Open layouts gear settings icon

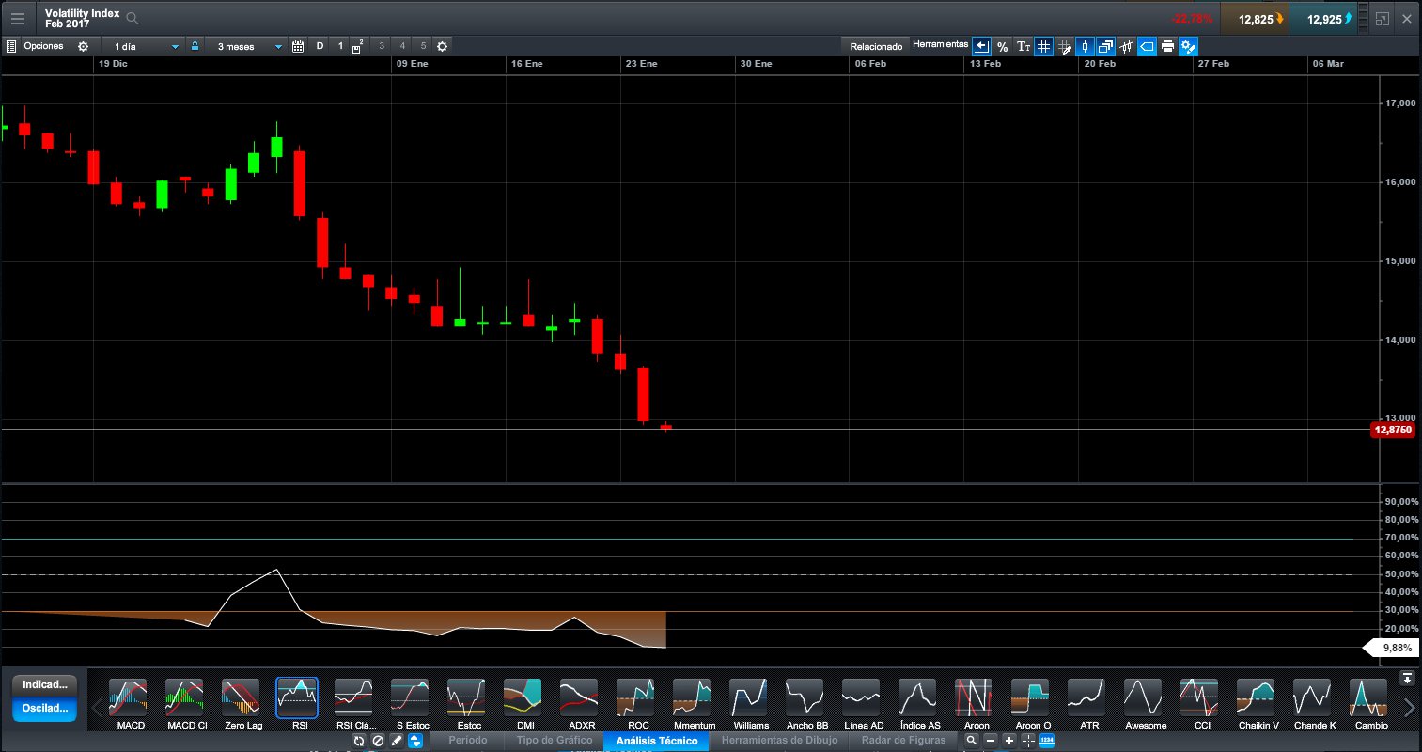pyautogui.click(x=443, y=46)
